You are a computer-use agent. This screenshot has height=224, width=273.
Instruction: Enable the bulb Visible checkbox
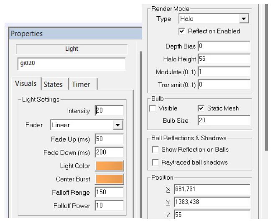(x=153, y=108)
